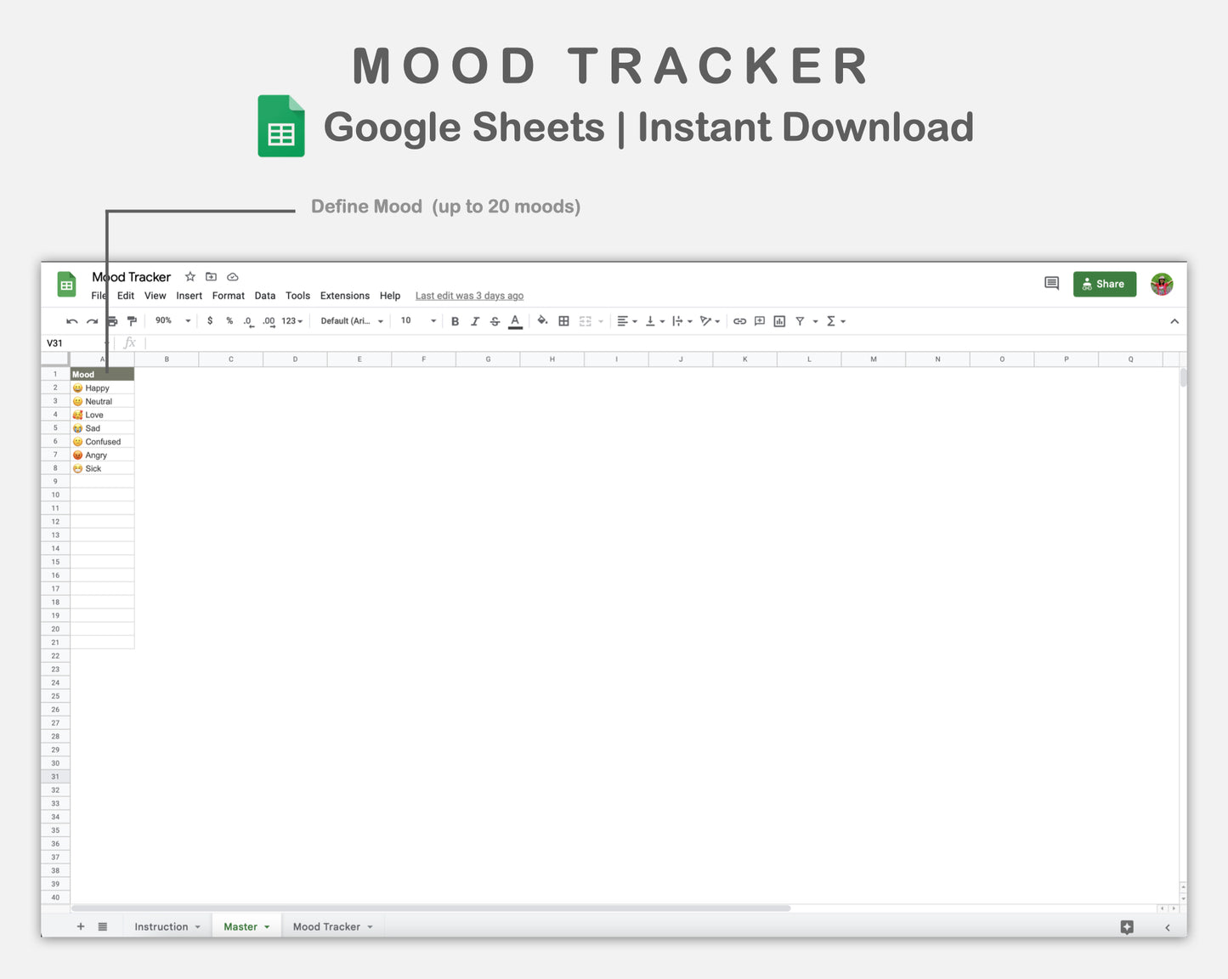Open the Master sheet tab menu
The width and height of the screenshot is (1228, 979).
coord(266,926)
